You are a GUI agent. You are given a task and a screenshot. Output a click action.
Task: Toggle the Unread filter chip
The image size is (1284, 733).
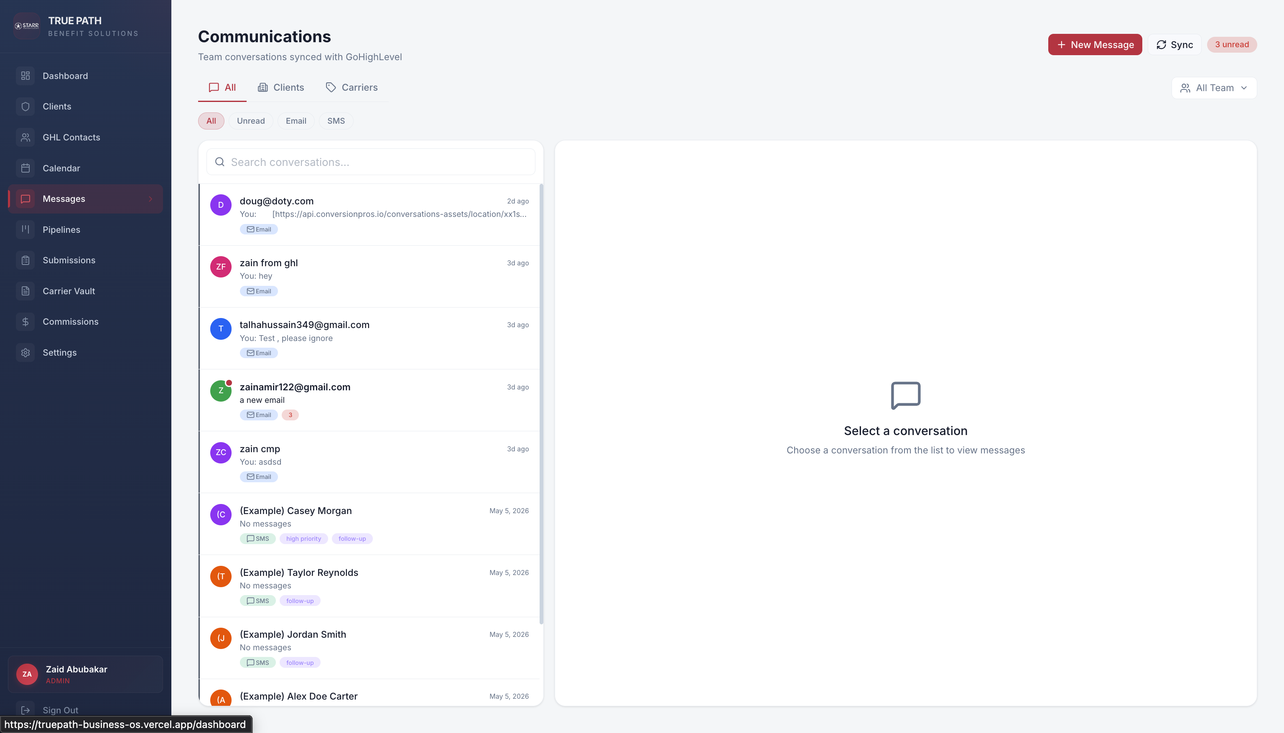[251, 121]
